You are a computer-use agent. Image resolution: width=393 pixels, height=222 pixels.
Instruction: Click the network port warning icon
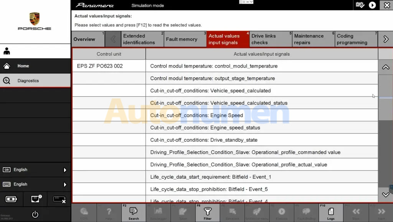35,199
